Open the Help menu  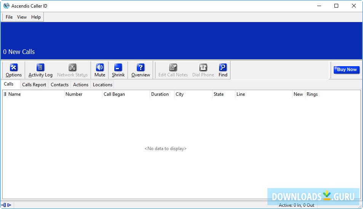36,17
